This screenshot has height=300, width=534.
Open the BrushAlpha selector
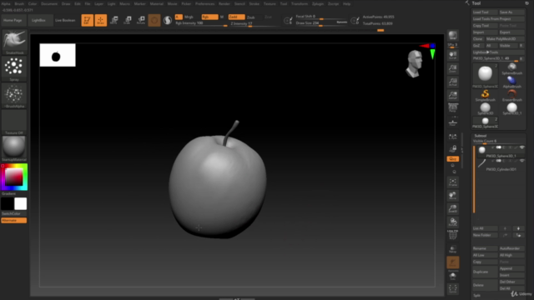pyautogui.click(x=14, y=95)
